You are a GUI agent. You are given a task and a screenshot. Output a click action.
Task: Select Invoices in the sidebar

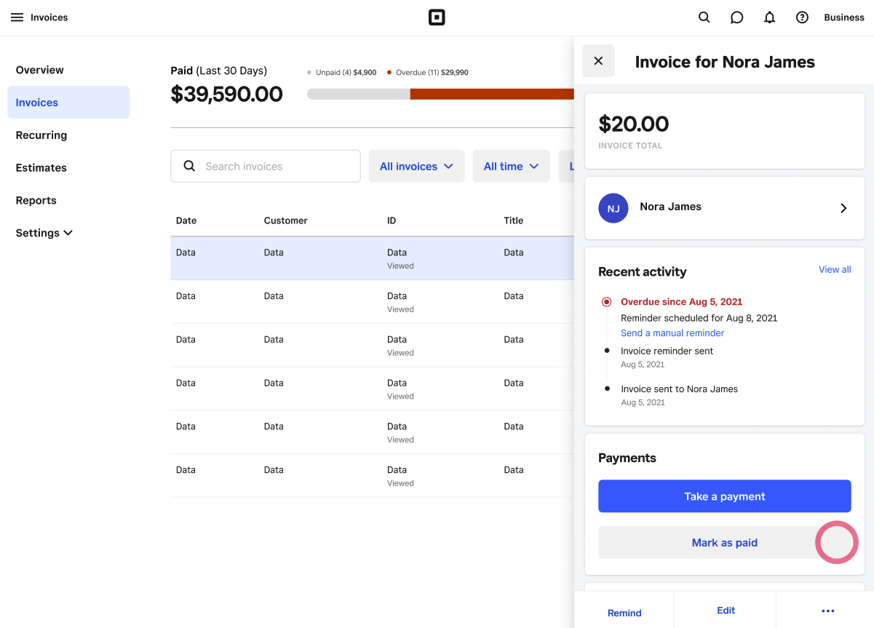68,103
